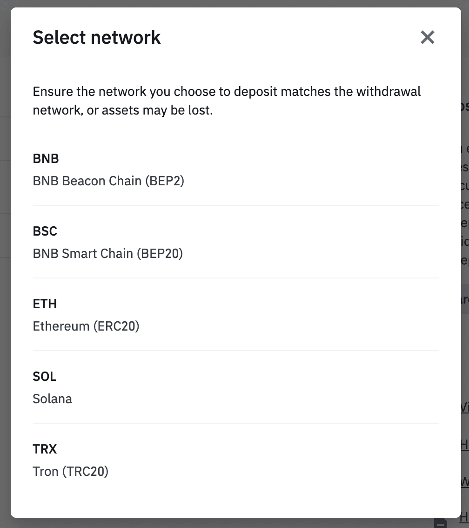The height and width of the screenshot is (528, 469).
Task: Select the BNB Beacon Chain (BEP2) network
Action: [108, 181]
